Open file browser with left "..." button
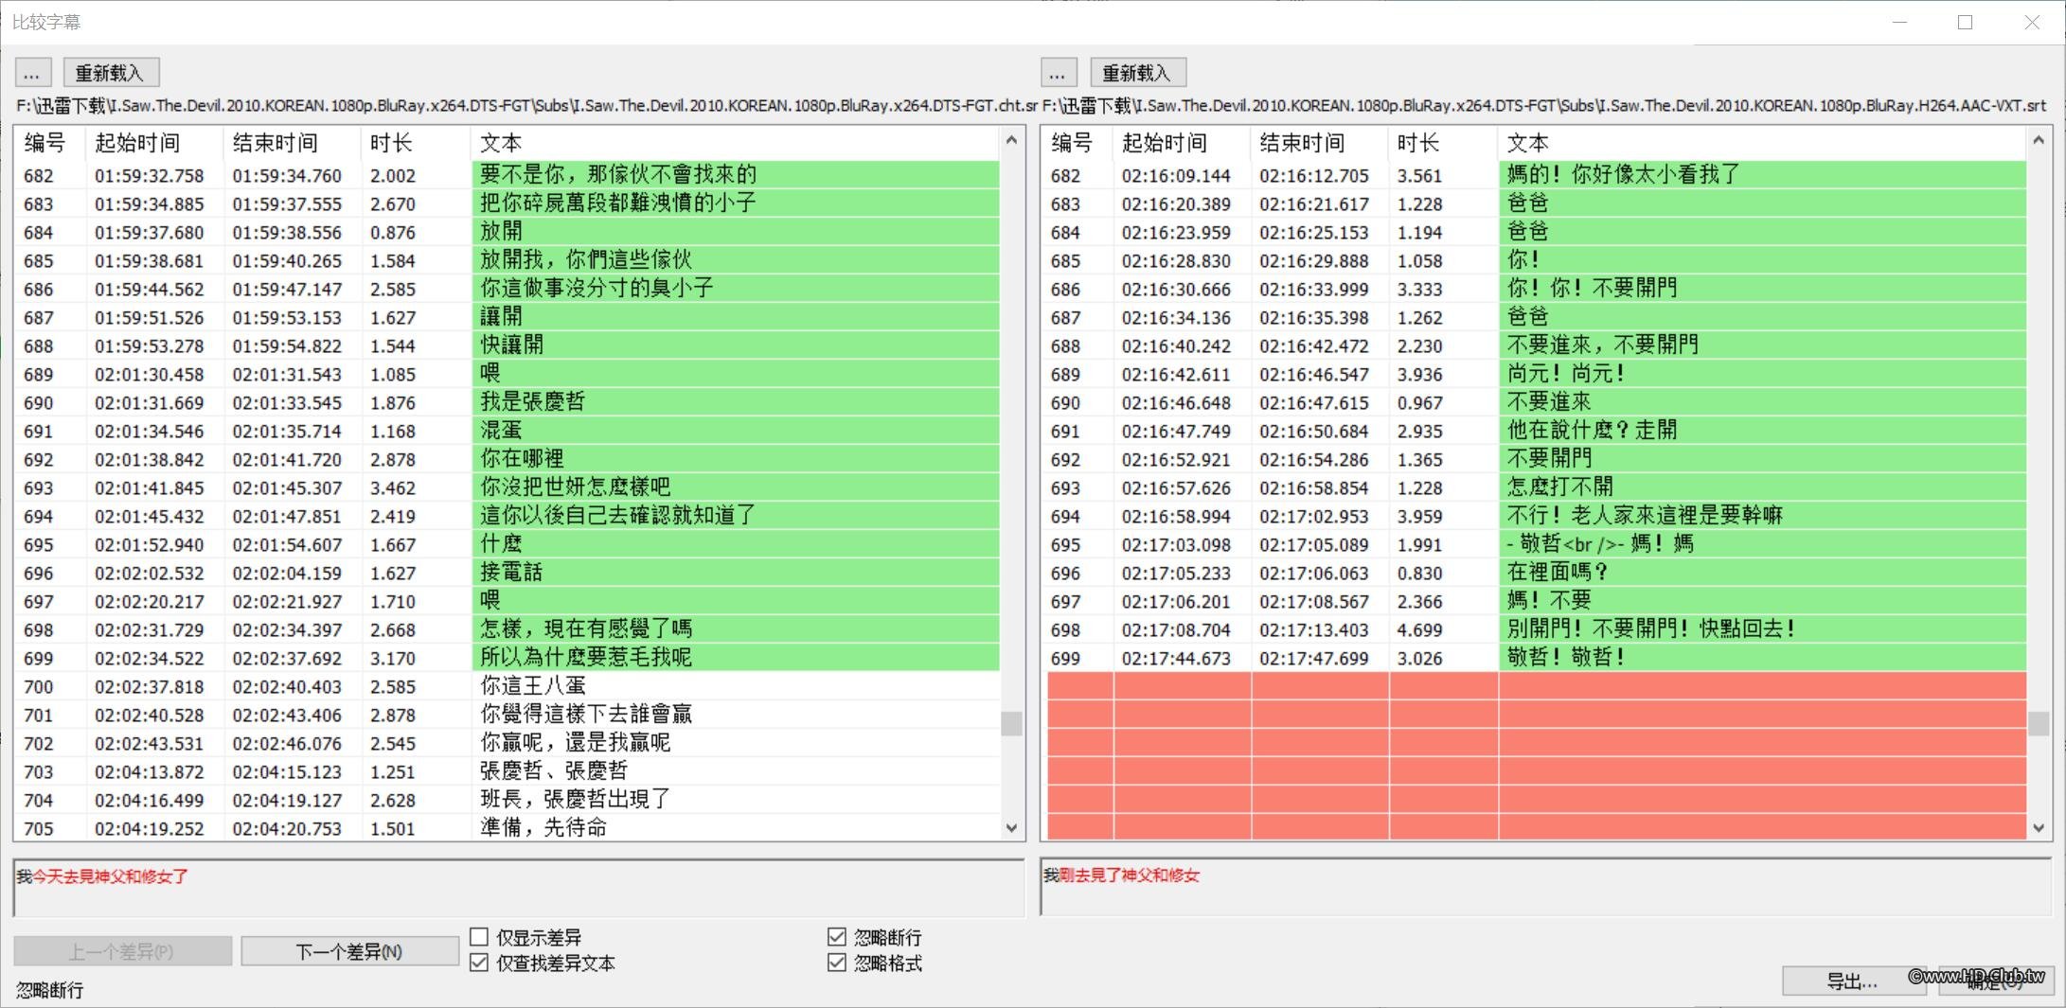The image size is (2066, 1008). click(x=32, y=72)
